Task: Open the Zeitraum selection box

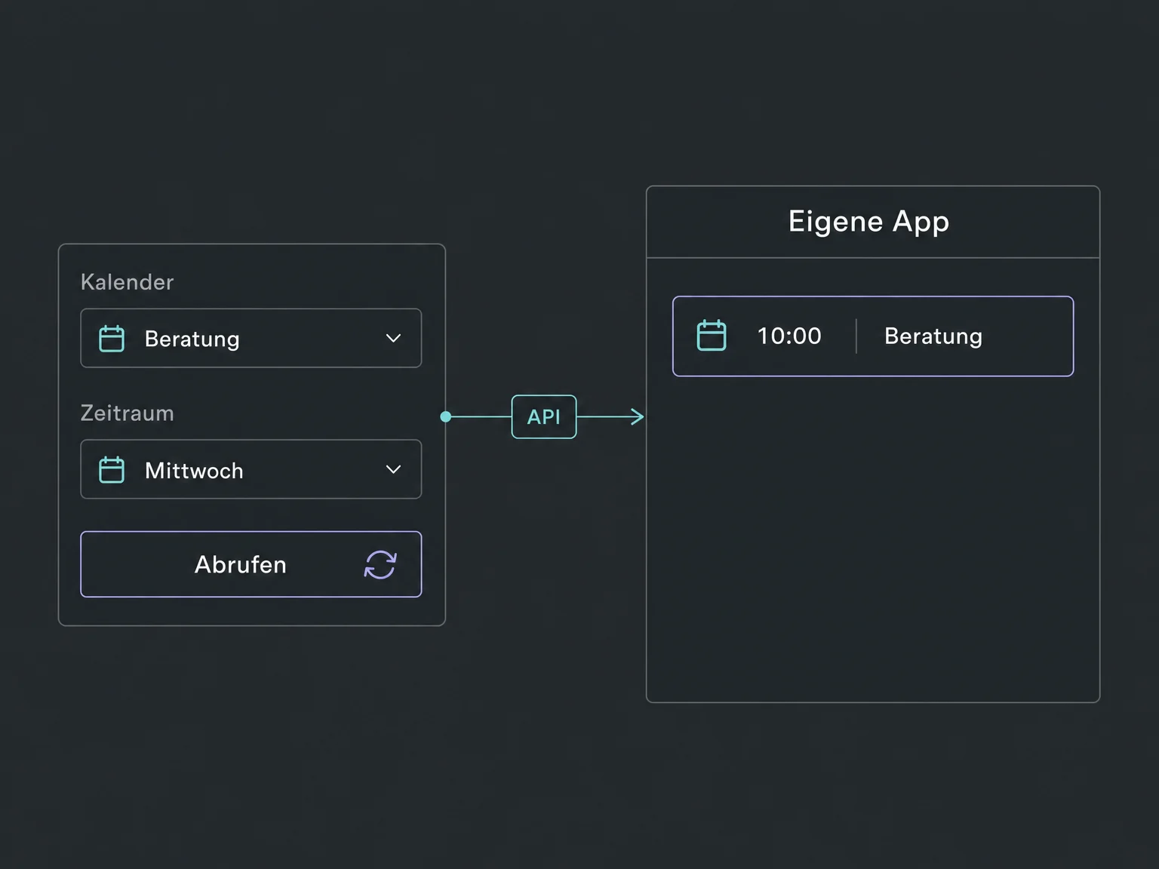Action: (251, 469)
